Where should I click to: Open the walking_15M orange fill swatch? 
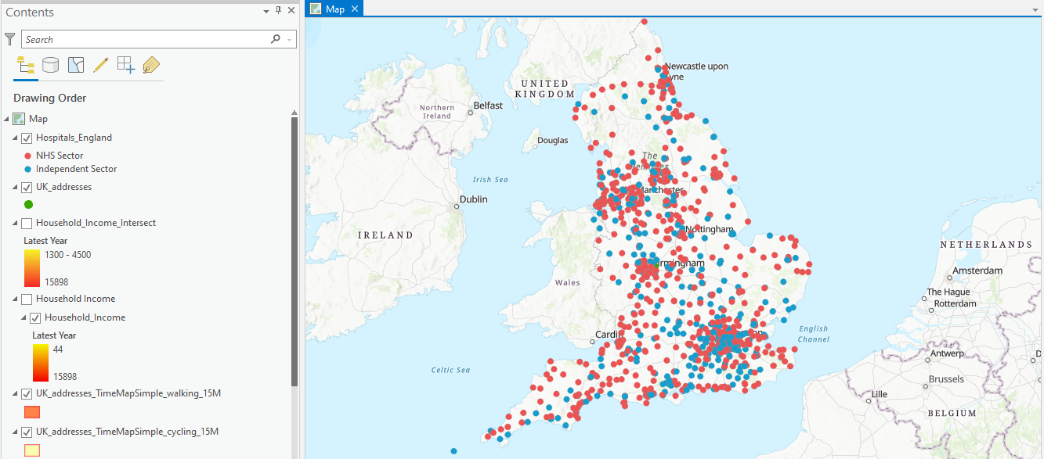click(x=31, y=412)
